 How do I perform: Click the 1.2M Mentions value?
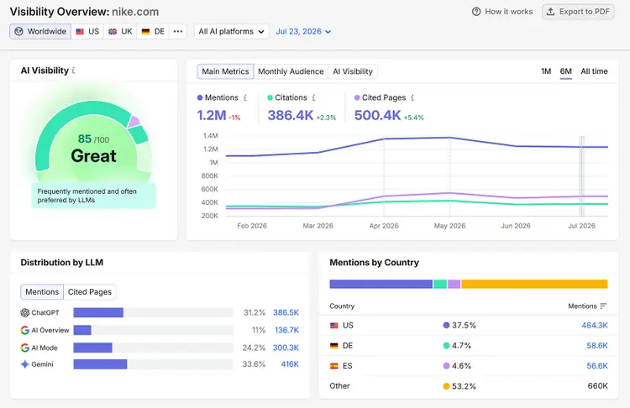click(212, 115)
